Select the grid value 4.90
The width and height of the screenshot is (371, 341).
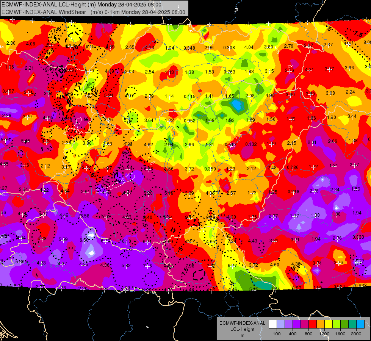[x=270, y=95]
